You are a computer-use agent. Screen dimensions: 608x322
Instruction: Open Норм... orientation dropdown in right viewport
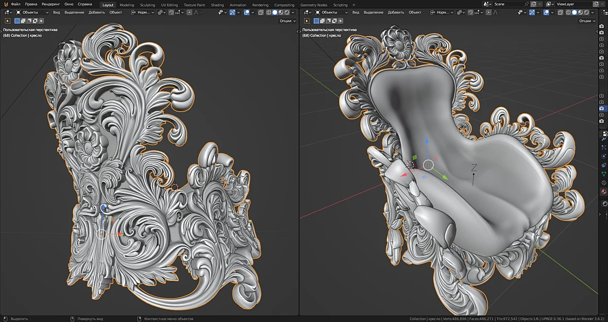(x=442, y=12)
